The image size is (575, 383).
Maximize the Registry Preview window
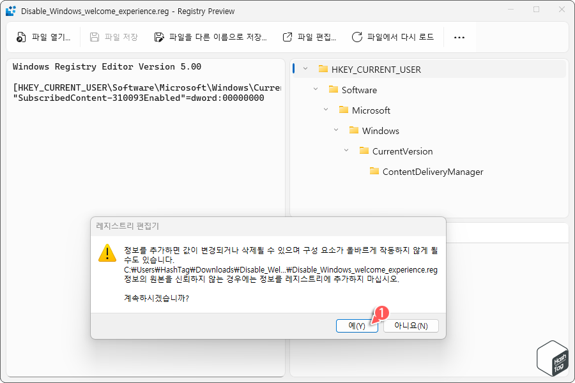(536, 10)
